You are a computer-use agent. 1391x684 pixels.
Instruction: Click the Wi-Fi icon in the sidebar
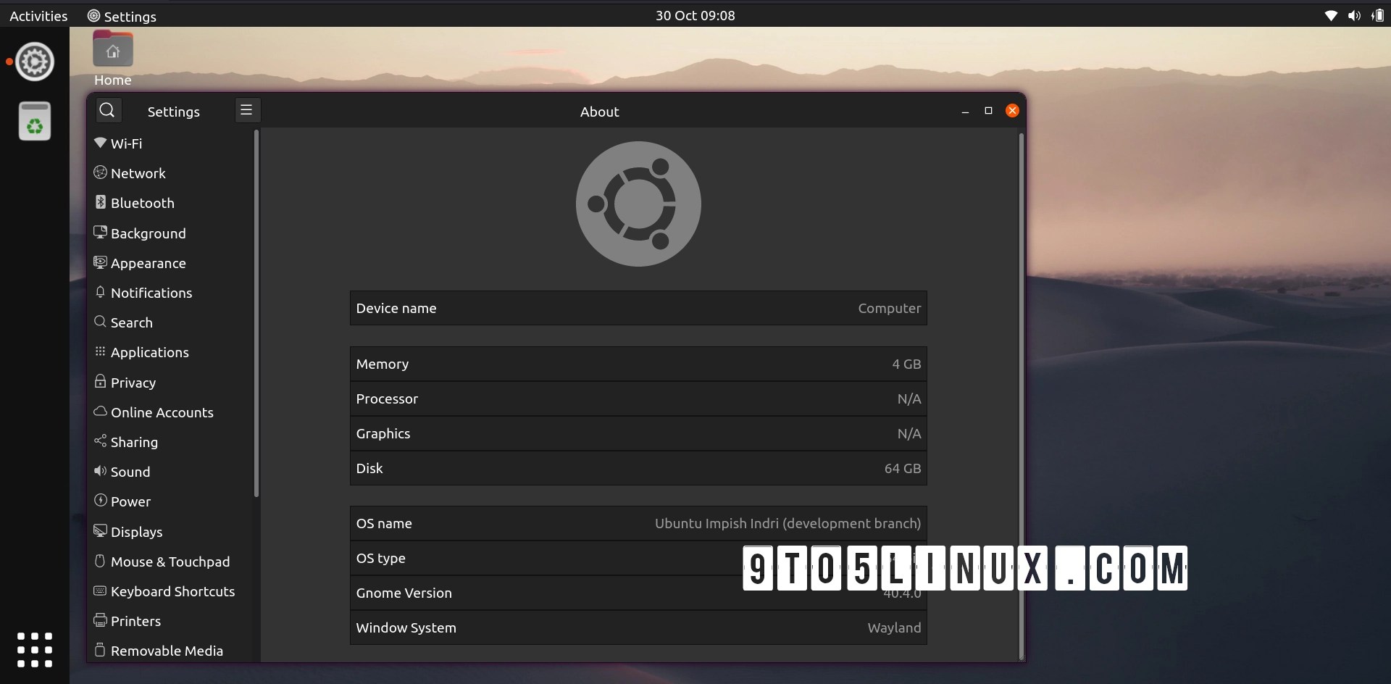tap(100, 143)
